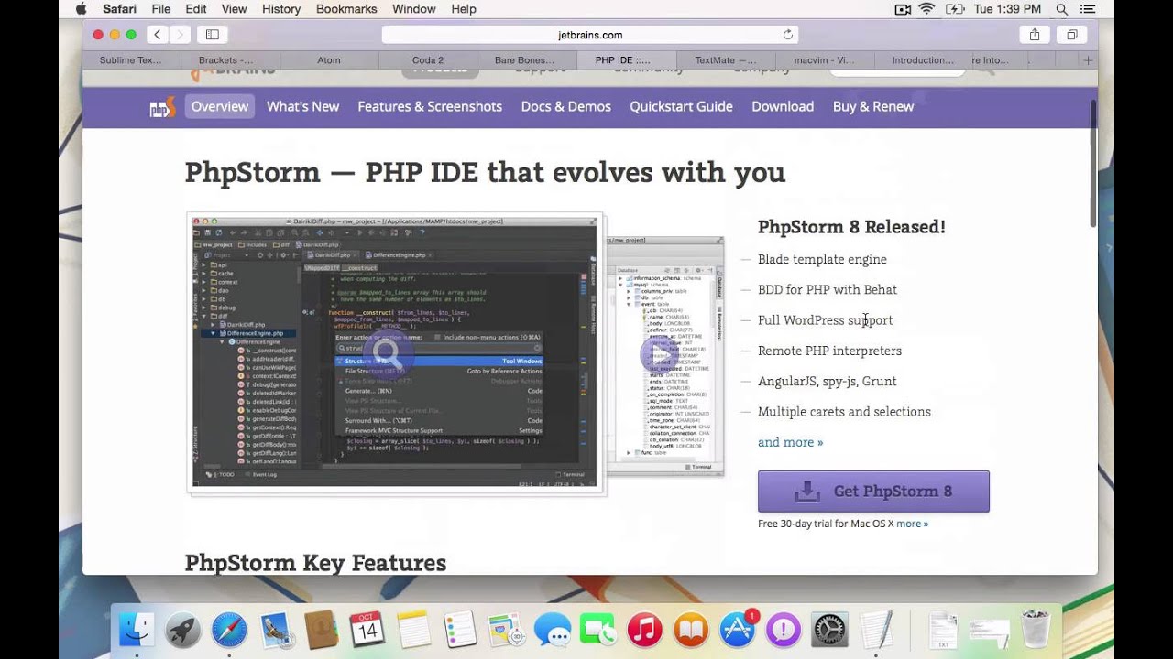Open Notification Center menu bar icon
This screenshot has width=1173, height=659.
1090,9
